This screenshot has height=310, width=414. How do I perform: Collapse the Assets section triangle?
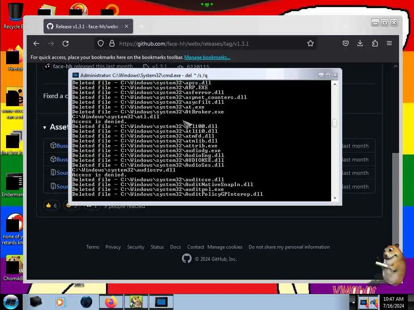(44, 128)
